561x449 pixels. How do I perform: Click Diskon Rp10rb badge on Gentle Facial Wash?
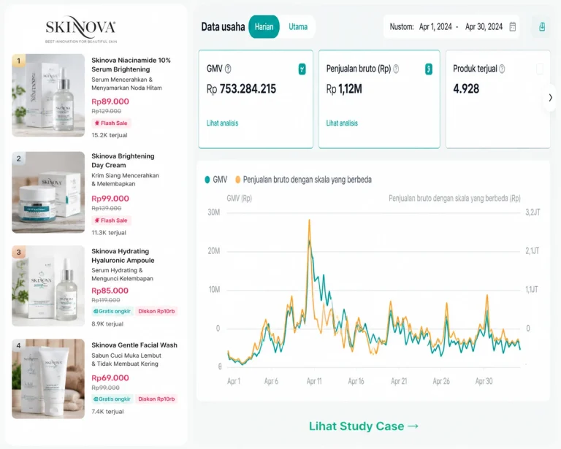pyautogui.click(x=156, y=399)
